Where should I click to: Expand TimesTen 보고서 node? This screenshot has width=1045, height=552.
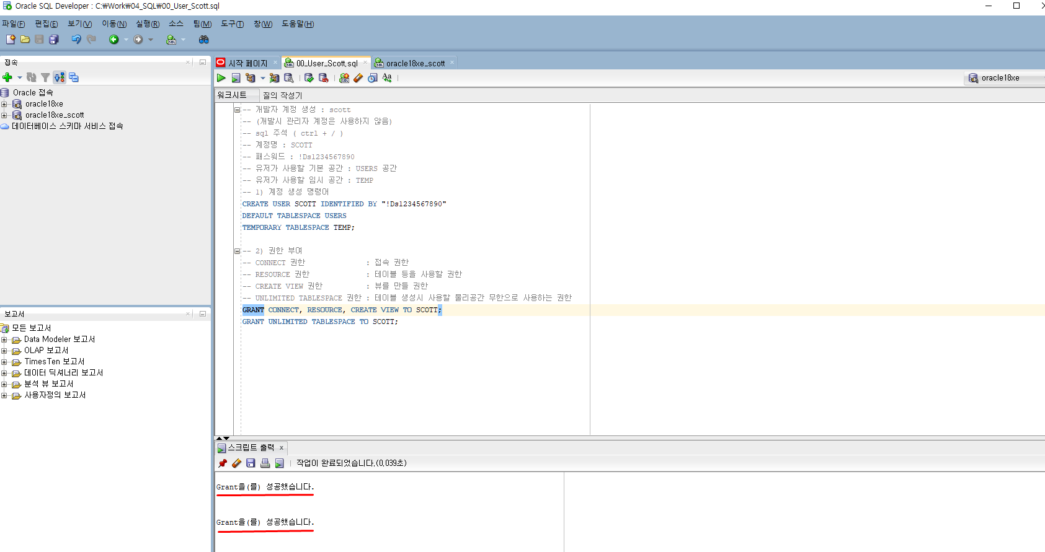tap(4, 362)
